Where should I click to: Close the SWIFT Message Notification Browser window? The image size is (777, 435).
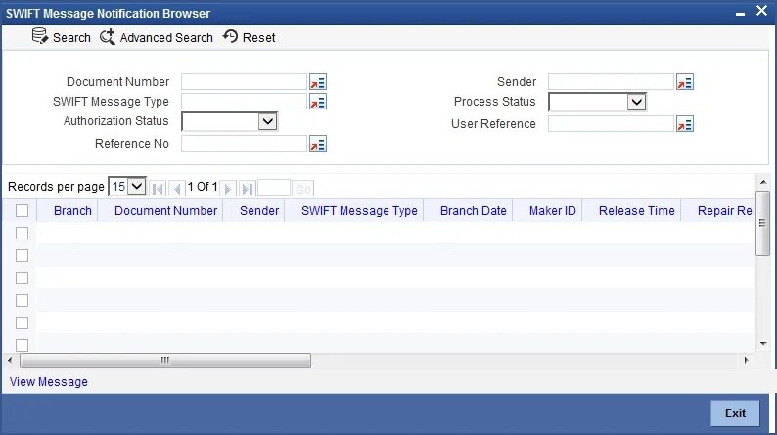point(761,11)
